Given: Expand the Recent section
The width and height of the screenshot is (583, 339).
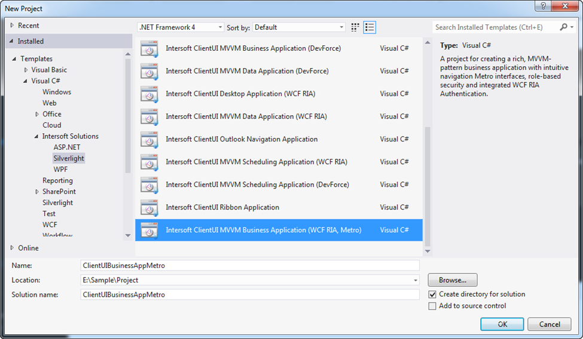Looking at the screenshot, I should 12,25.
